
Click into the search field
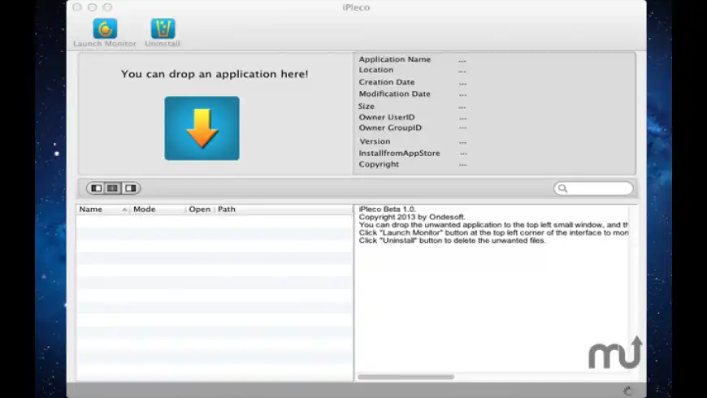(593, 188)
